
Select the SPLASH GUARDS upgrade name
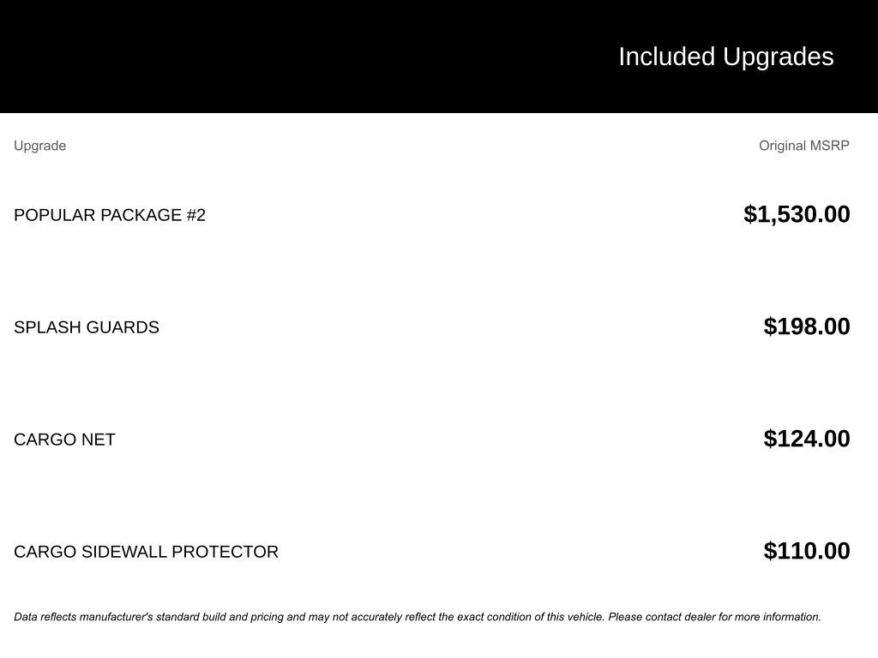tap(87, 327)
